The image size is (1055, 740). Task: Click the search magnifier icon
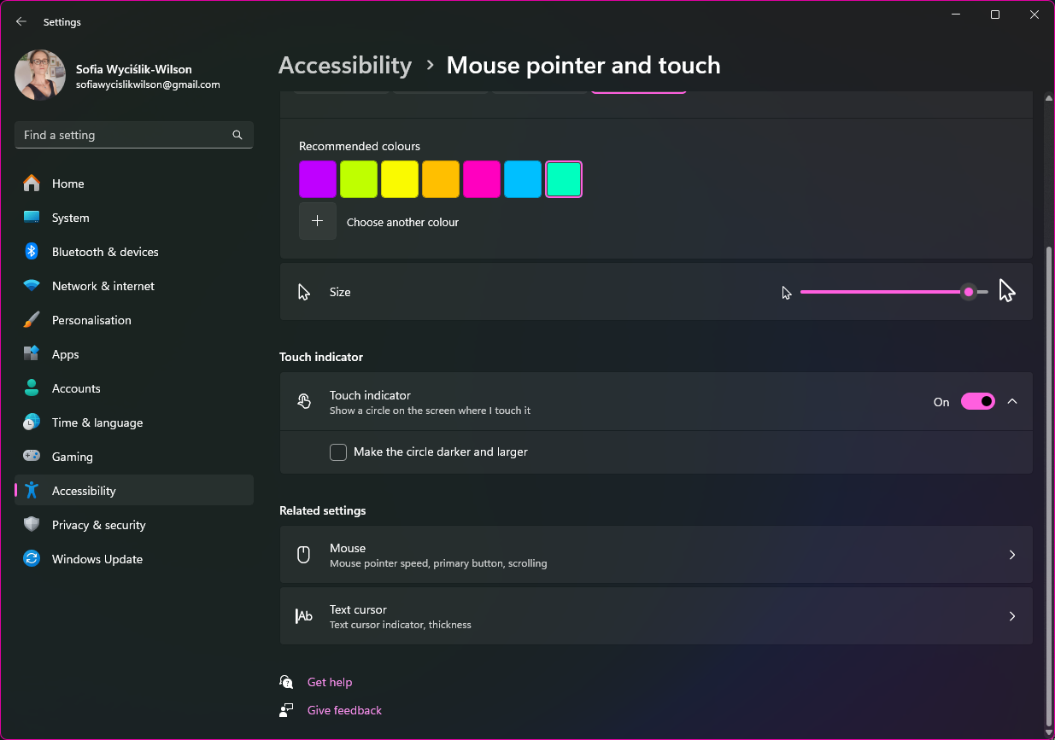[237, 135]
